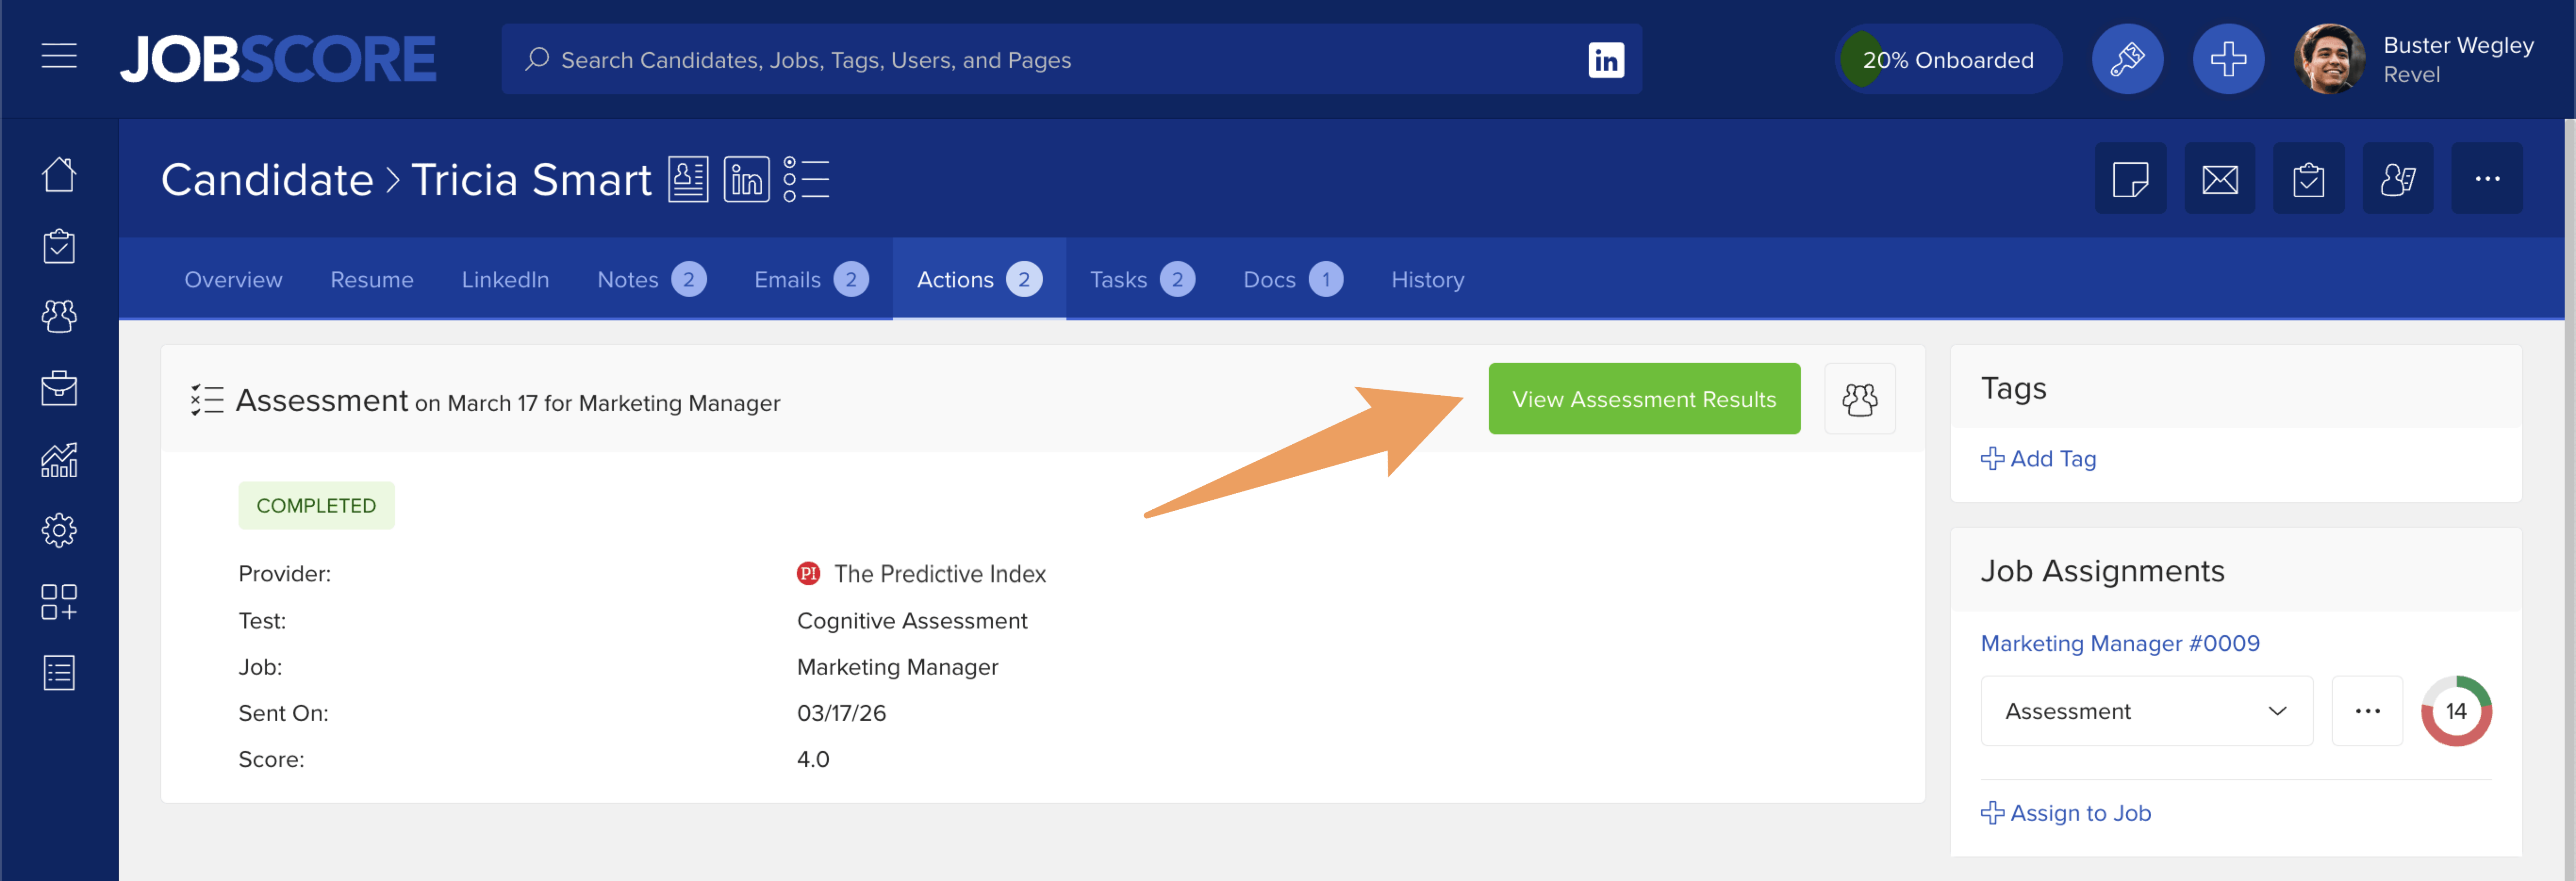Click View Assessment Results button
The width and height of the screenshot is (2576, 881).
[x=1644, y=399]
